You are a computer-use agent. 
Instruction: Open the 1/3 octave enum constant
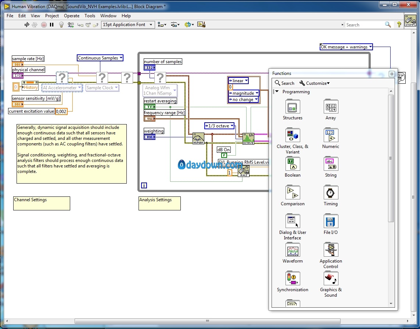[x=219, y=126]
